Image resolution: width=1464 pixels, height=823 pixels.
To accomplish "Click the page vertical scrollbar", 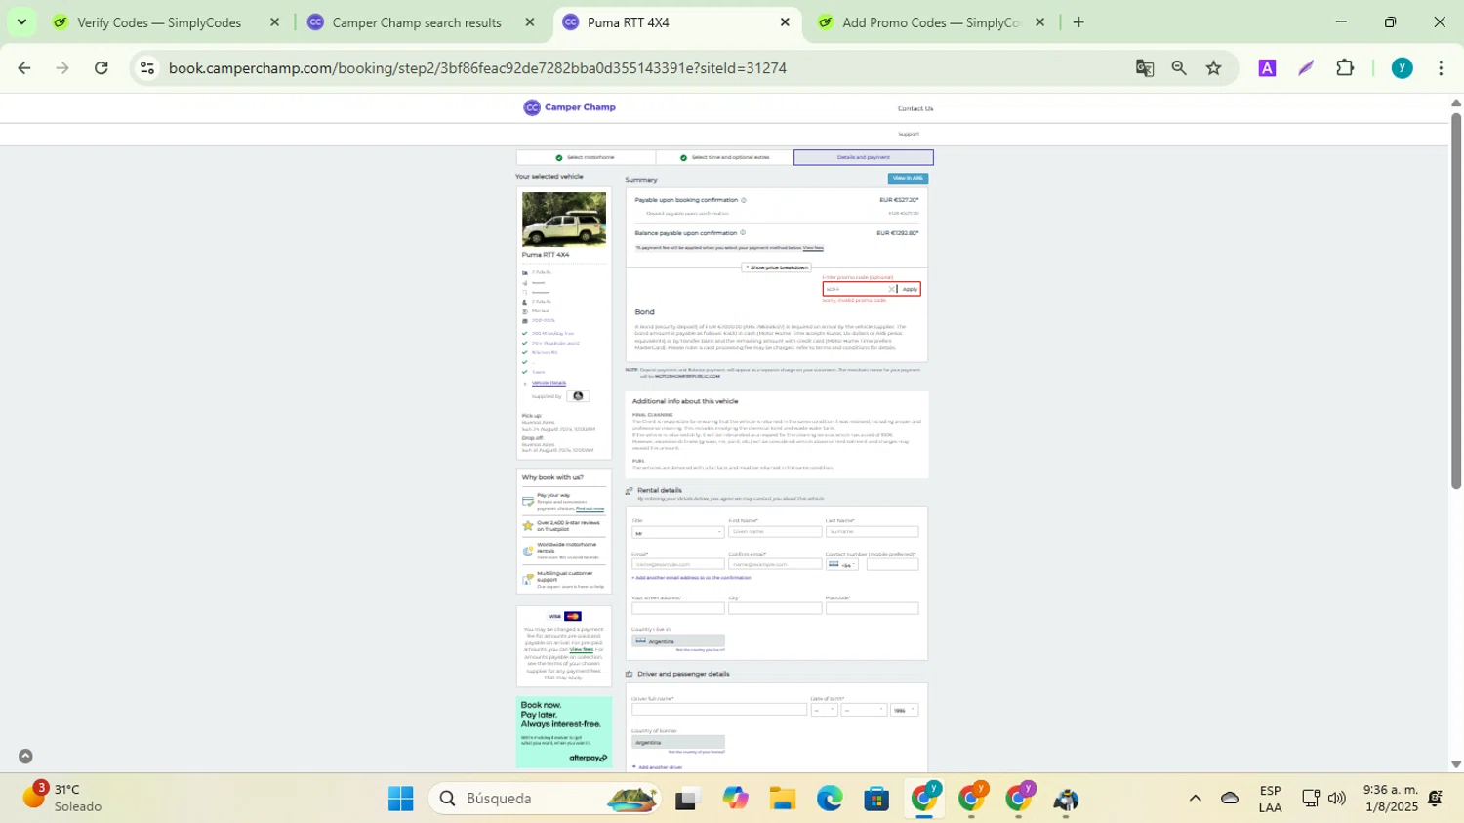I will pos(1456,303).
